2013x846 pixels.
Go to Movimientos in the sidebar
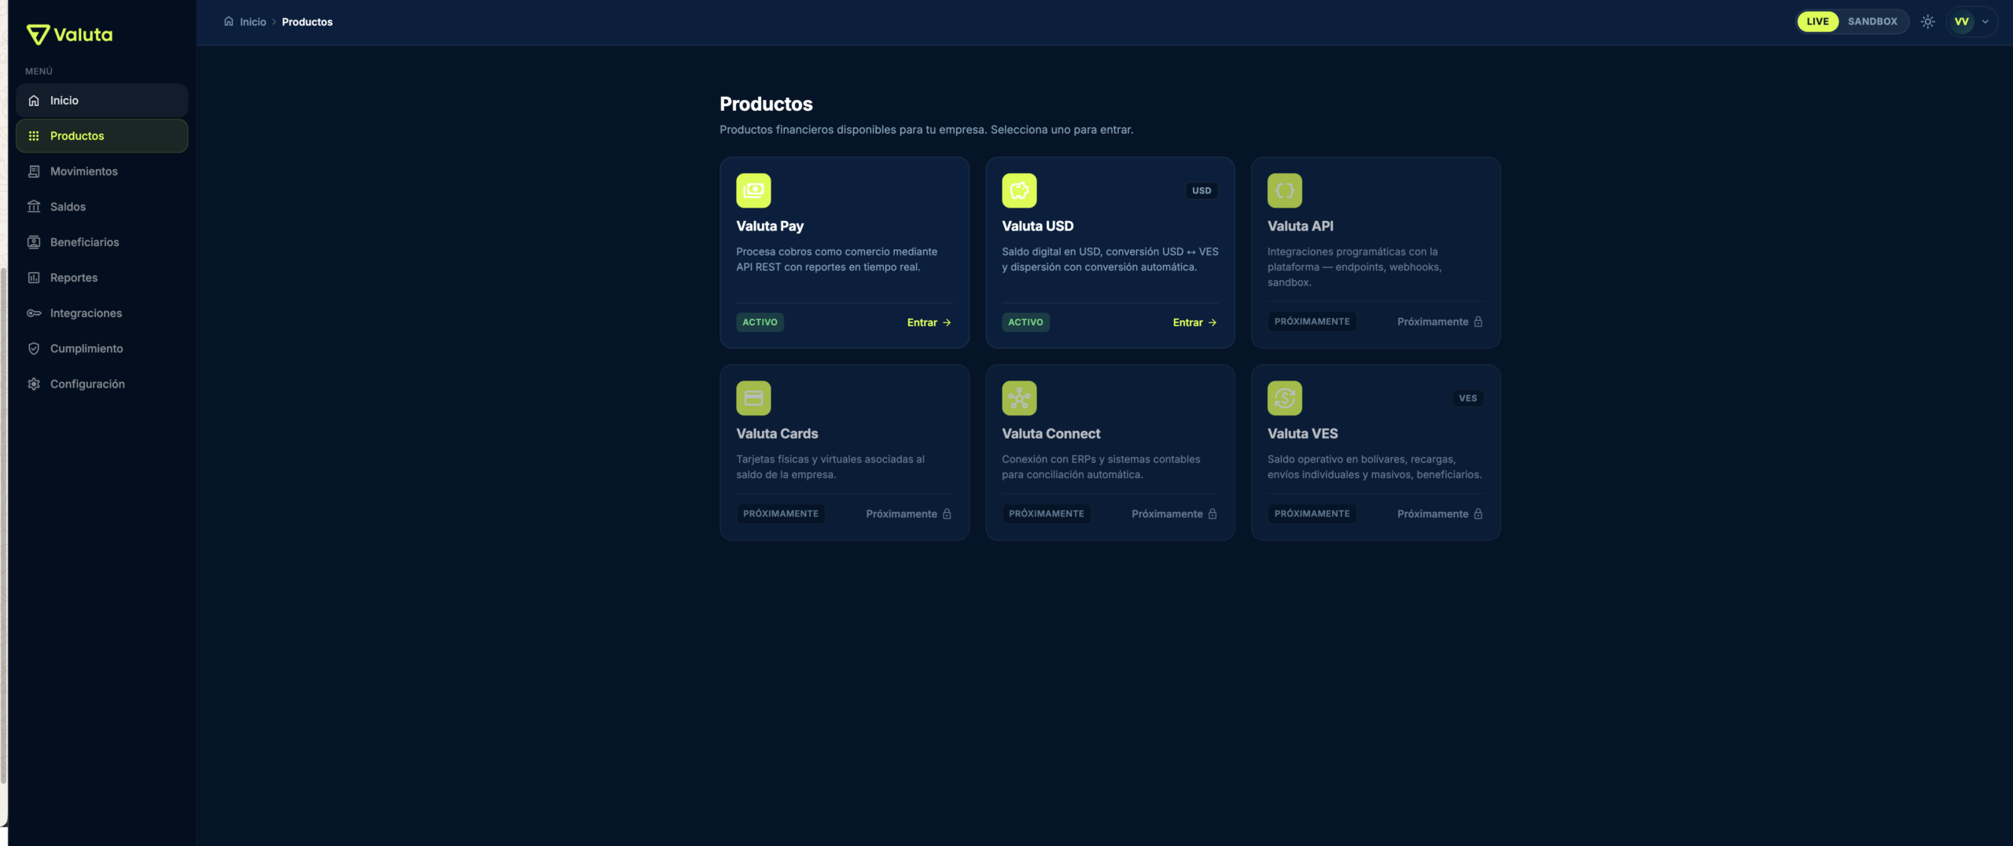coord(102,171)
